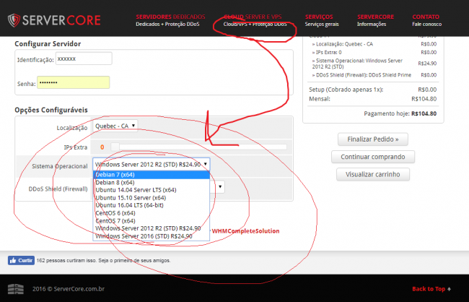Select CentOS 6 (x64) option
The height and width of the screenshot is (302, 469).
[152, 213]
